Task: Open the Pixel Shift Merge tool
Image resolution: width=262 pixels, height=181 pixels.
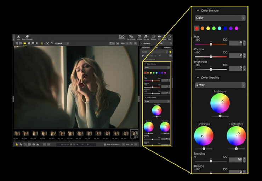Action: (x=131, y=37)
